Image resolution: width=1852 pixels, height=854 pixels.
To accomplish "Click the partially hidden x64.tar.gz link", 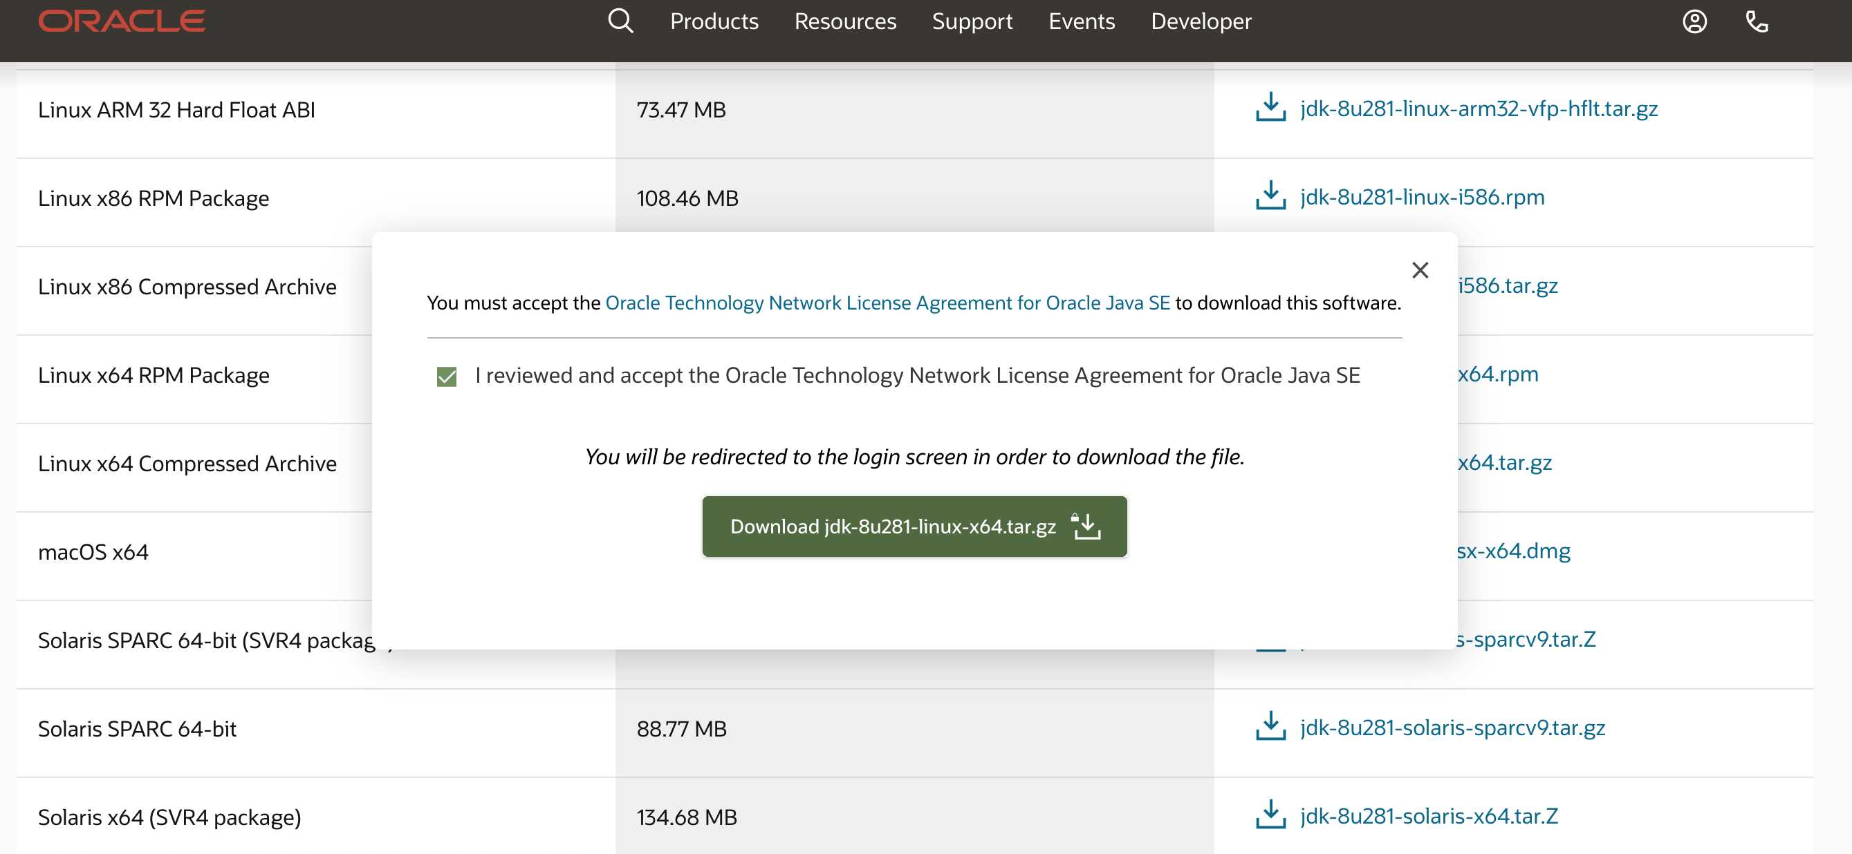I will point(1505,462).
